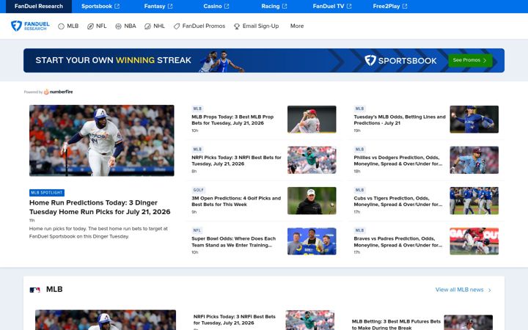Open the Sportsbook top tab
The image size is (528, 330).
pos(100,7)
